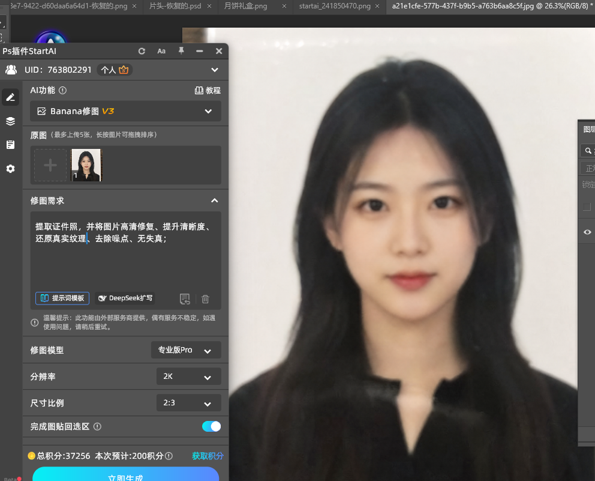Toggle layer visibility eye icon in layers panel
The image size is (595, 481).
point(587,232)
